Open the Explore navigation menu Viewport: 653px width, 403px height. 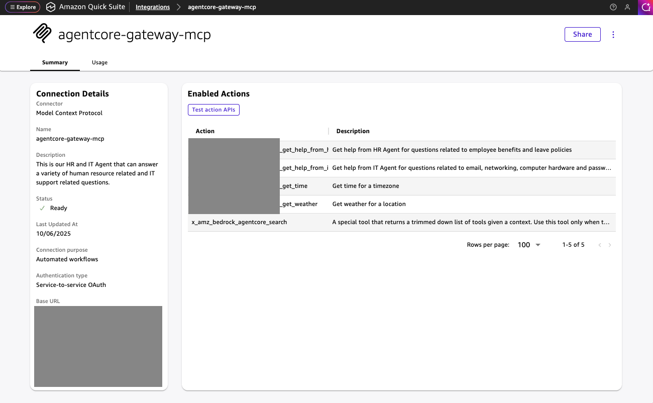click(23, 7)
